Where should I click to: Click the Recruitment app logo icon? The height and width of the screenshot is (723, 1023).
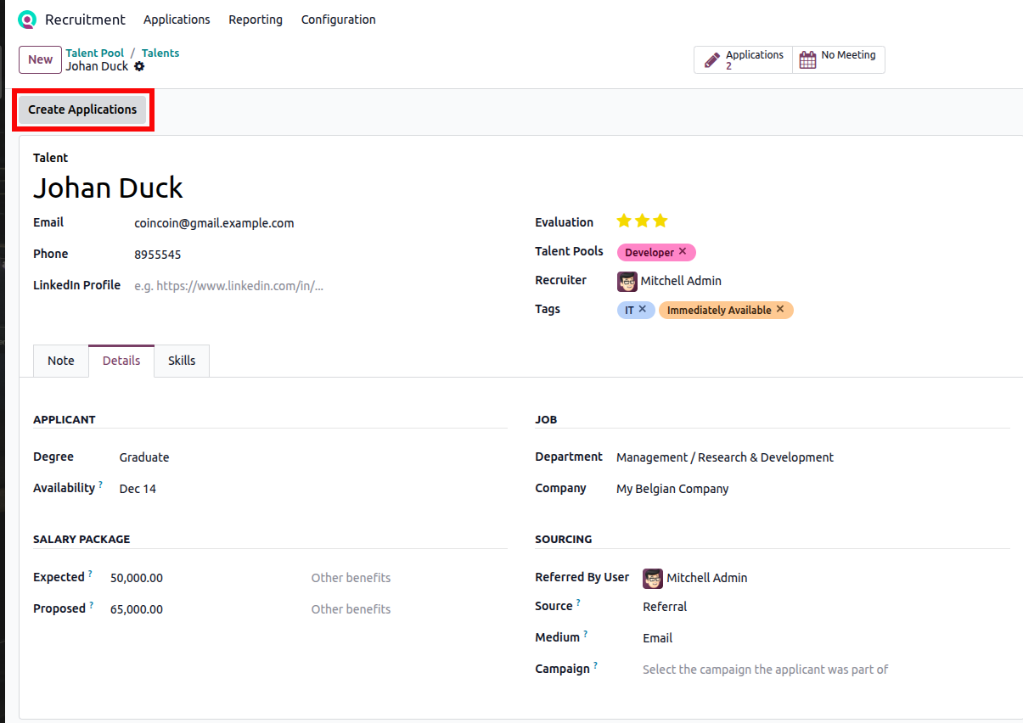[27, 20]
